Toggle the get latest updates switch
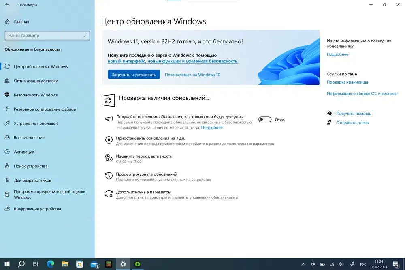The image size is (405, 270). pyautogui.click(x=265, y=120)
